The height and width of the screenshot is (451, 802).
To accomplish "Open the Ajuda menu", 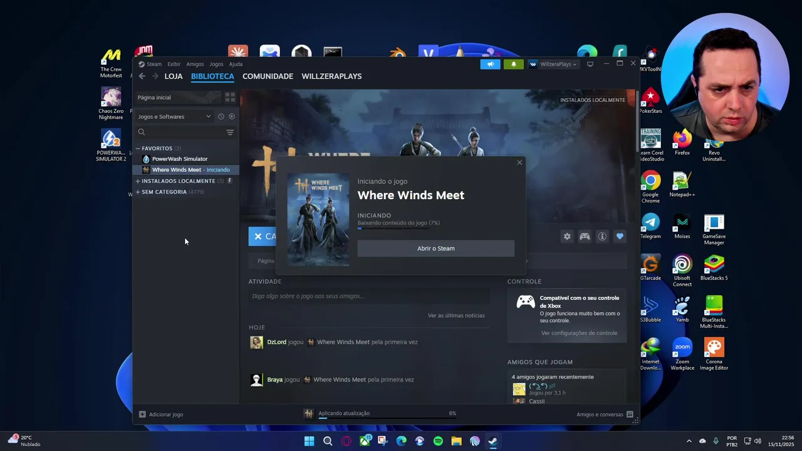I will coord(236,64).
